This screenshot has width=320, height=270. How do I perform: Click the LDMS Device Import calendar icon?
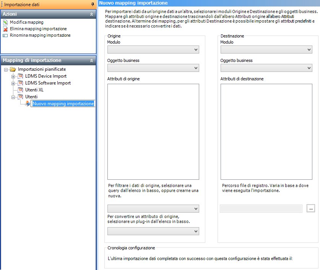point(20,76)
